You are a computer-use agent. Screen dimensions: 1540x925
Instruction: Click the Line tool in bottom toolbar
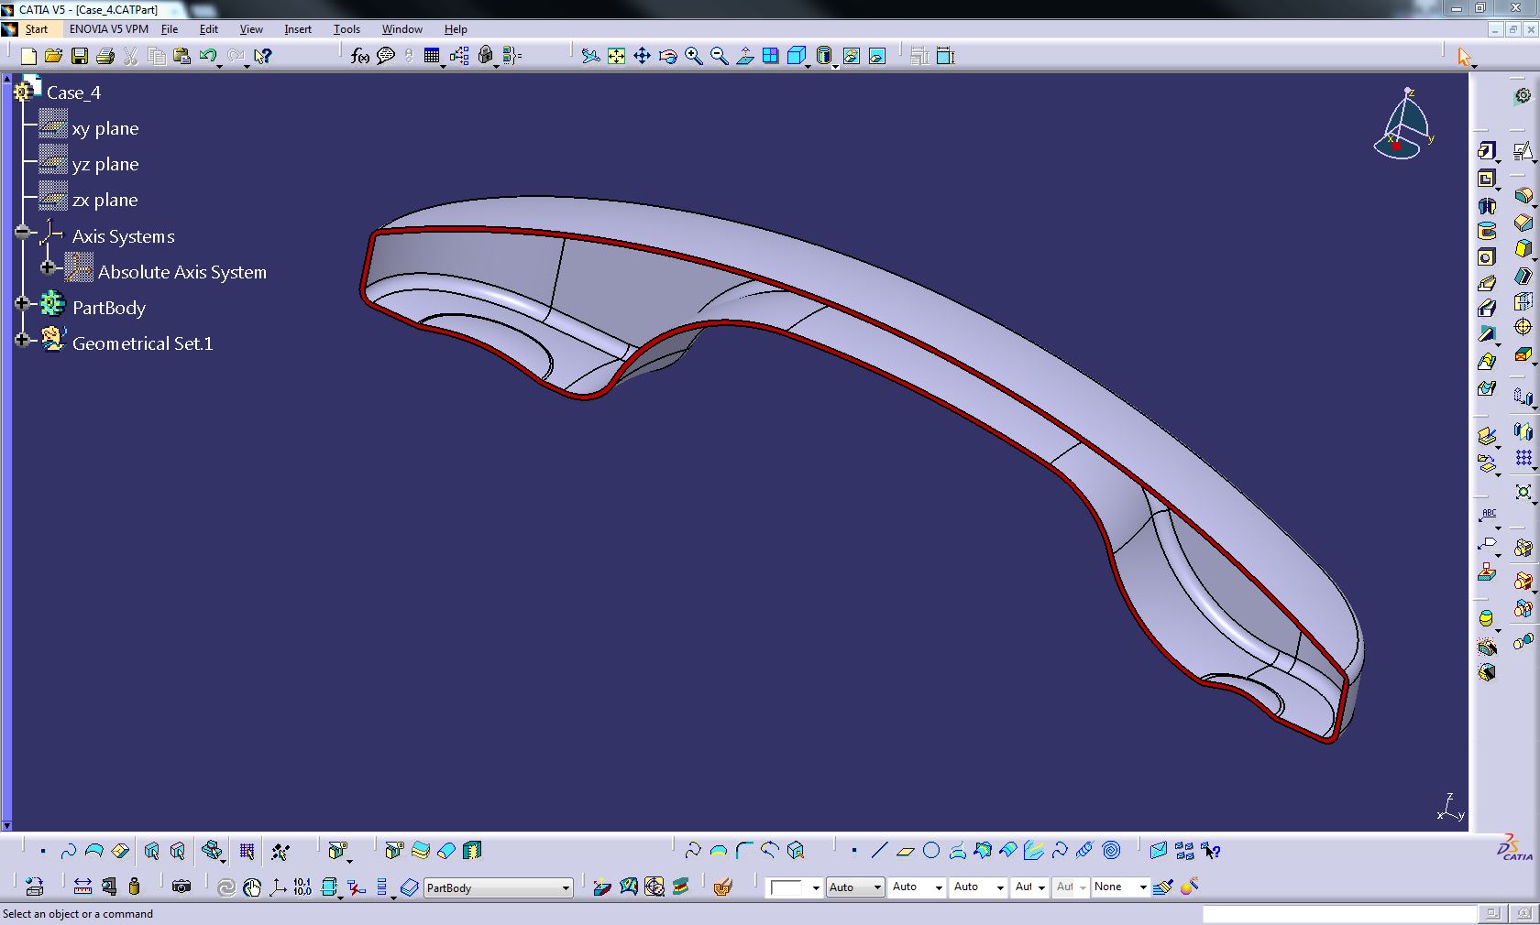[879, 851]
